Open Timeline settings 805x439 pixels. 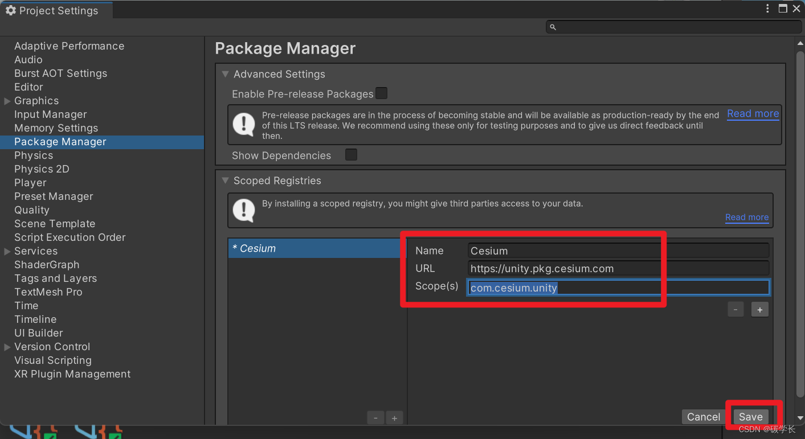pos(35,319)
